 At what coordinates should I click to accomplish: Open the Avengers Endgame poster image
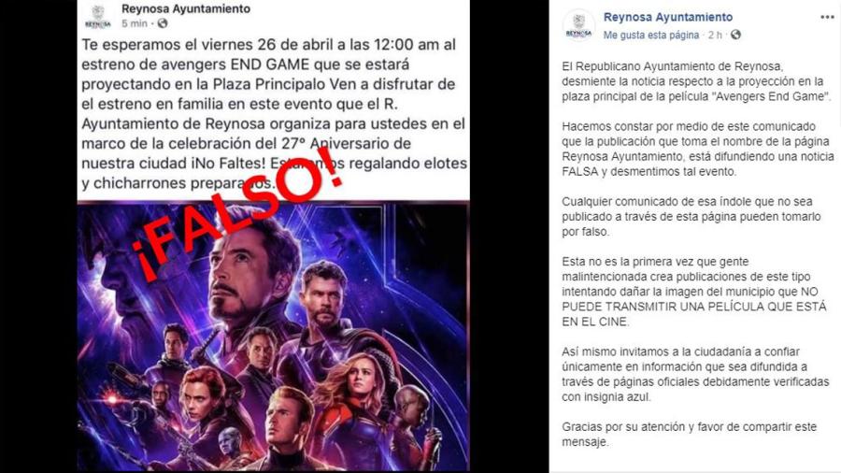(x=274, y=337)
